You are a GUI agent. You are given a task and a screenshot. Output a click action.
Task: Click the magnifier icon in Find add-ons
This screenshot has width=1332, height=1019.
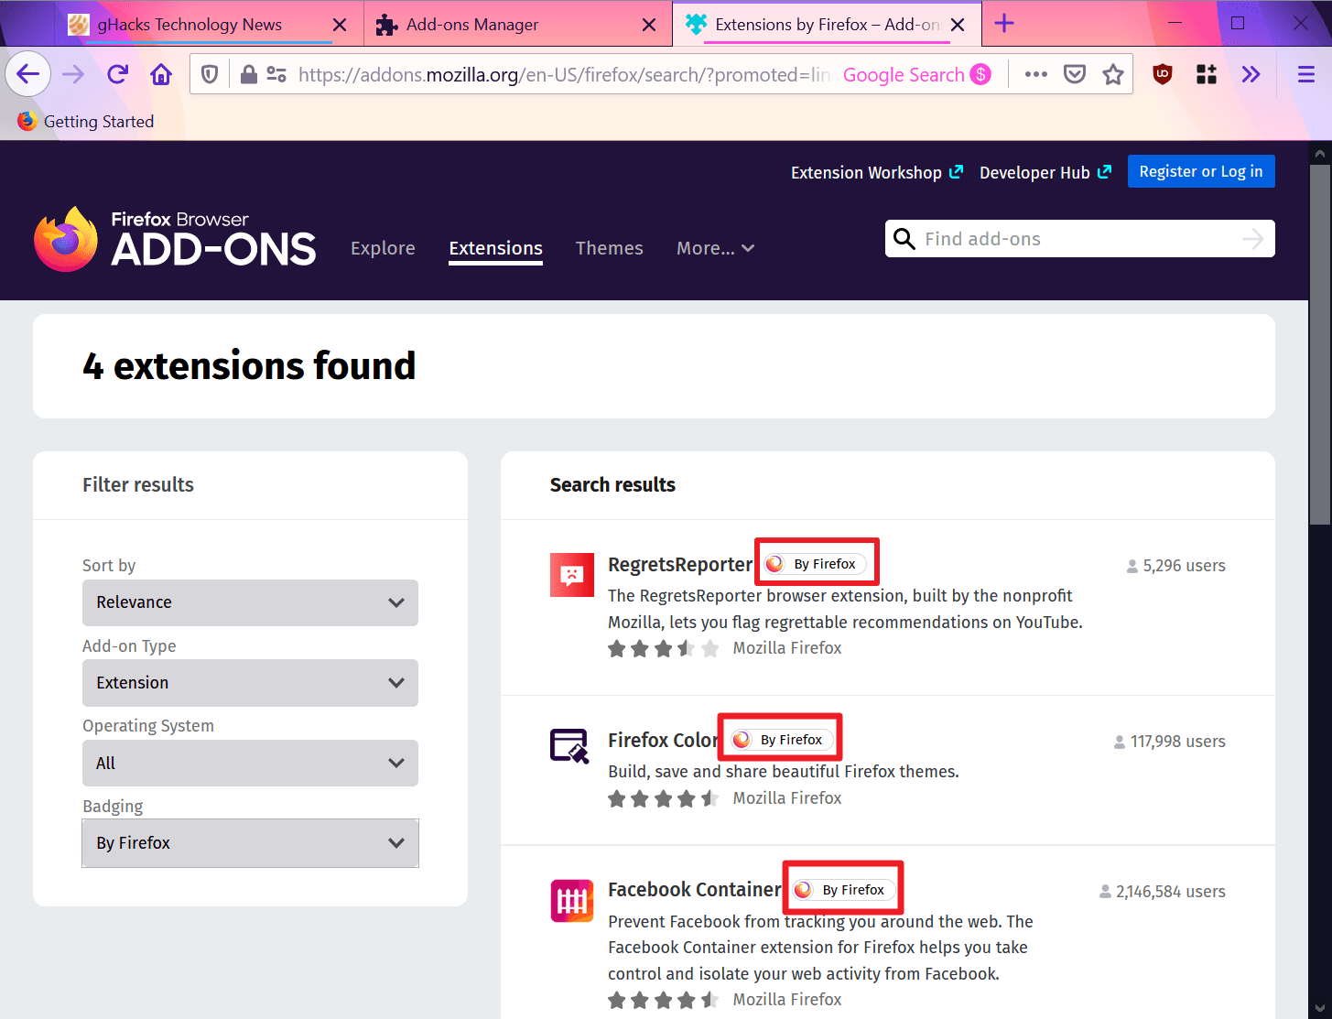pos(904,239)
